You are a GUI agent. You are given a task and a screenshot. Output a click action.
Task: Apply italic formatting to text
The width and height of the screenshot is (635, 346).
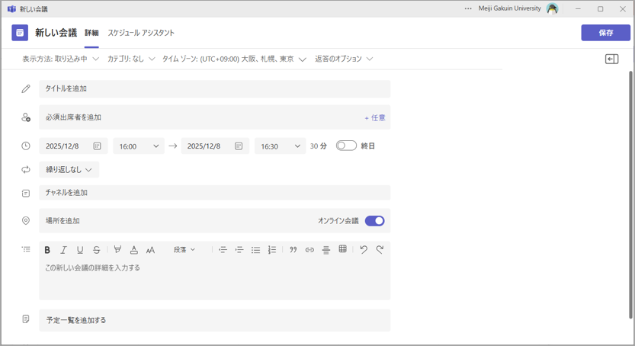[63, 250]
